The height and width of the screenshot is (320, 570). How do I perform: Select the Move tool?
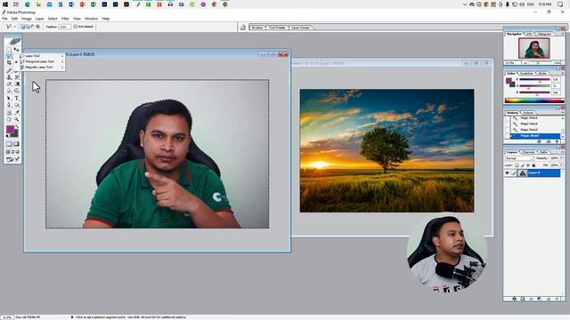17,49
